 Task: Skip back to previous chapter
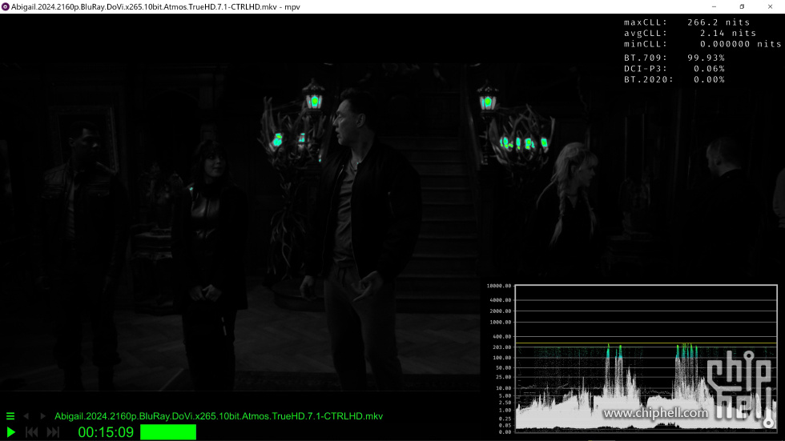point(32,432)
